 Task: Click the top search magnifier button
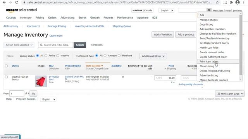click(x=209, y=10)
